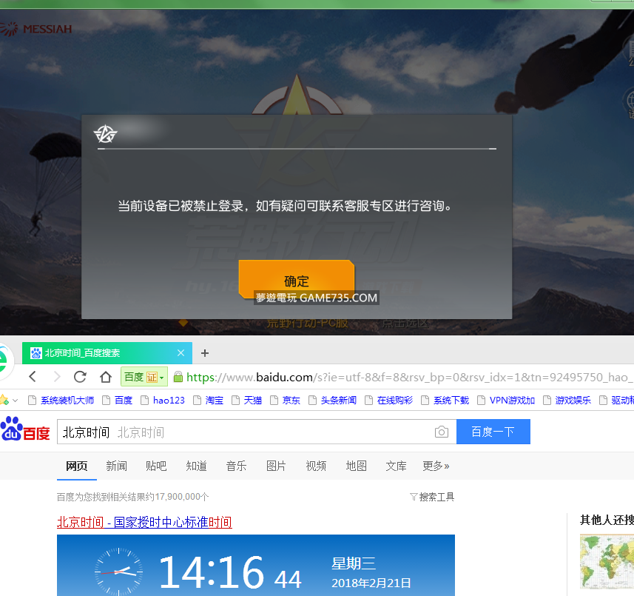This screenshot has width=634, height=596.
Task: Go to the browser home page icon
Action: point(105,377)
